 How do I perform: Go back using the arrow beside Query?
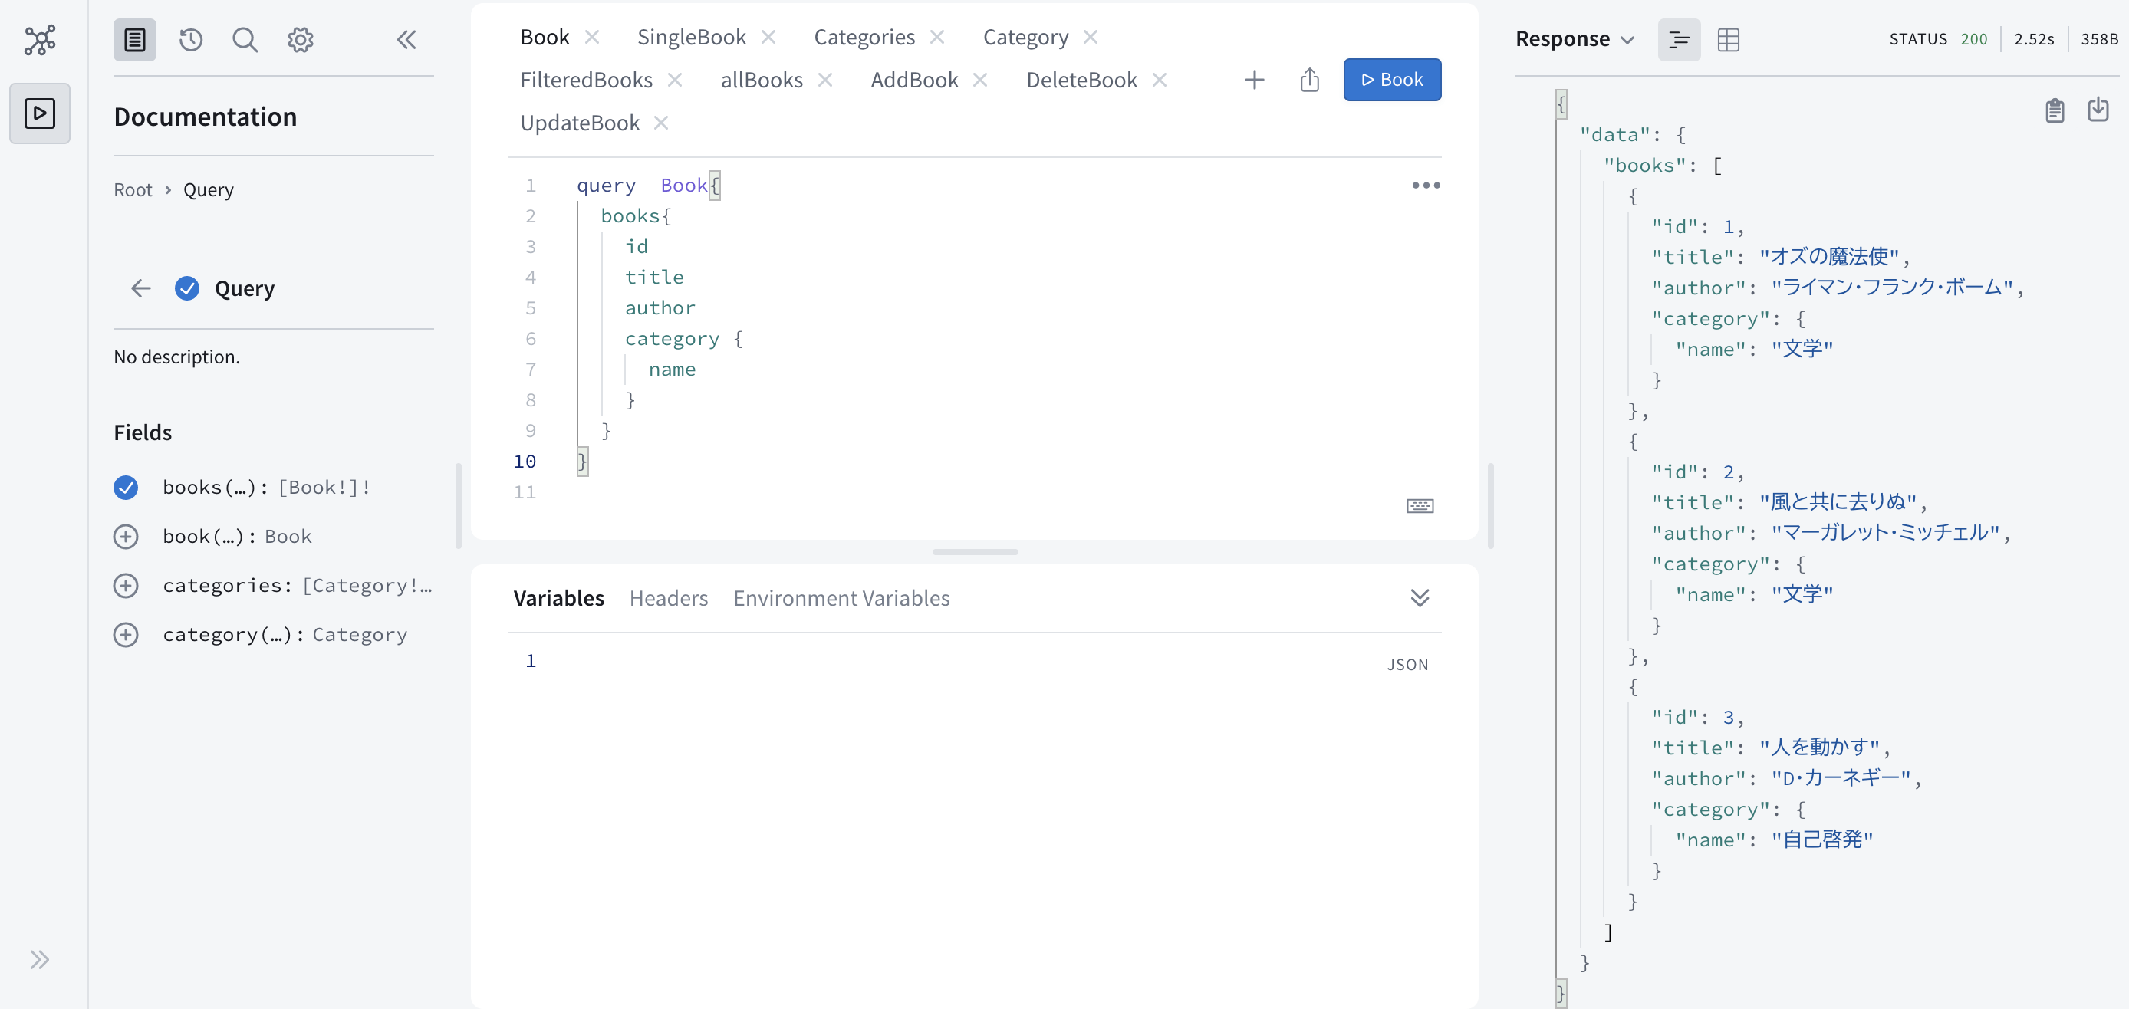tap(140, 288)
